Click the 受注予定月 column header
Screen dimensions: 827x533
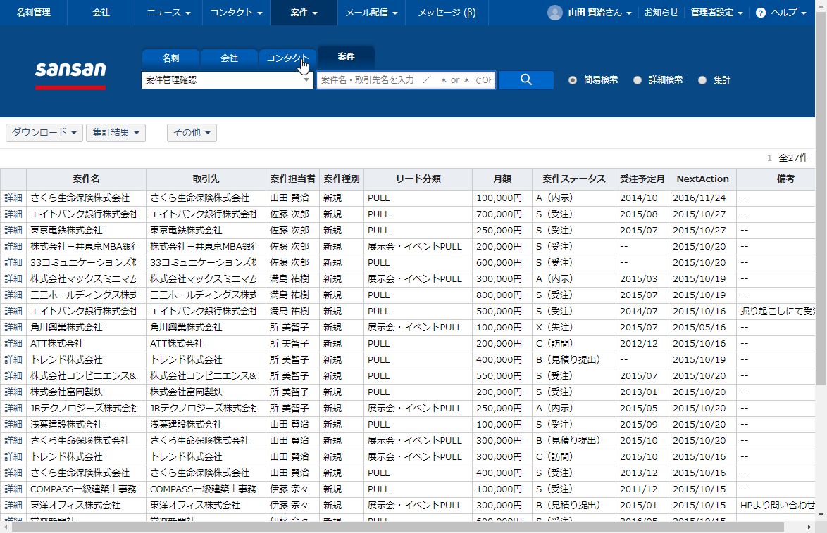pyautogui.click(x=642, y=179)
